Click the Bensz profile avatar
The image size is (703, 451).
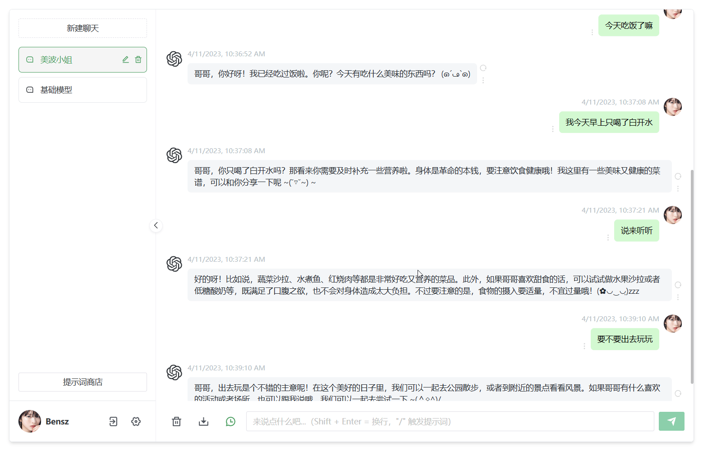(x=29, y=421)
